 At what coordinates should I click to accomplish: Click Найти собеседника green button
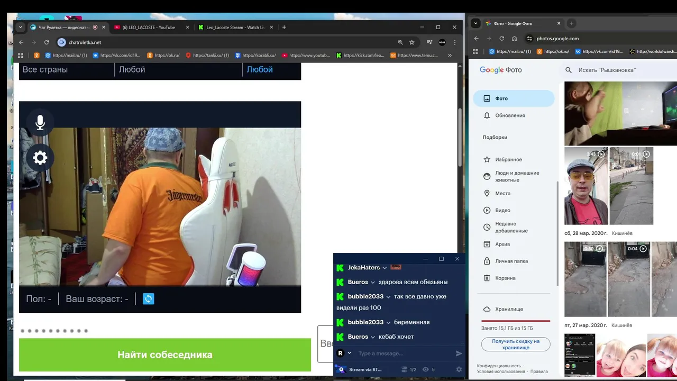point(165,355)
